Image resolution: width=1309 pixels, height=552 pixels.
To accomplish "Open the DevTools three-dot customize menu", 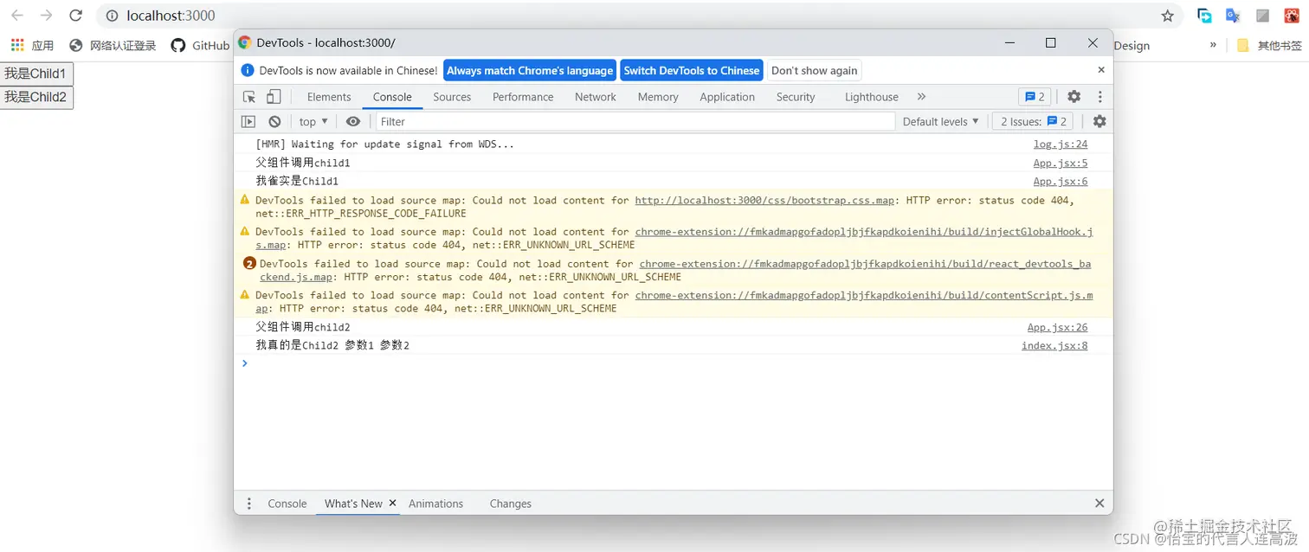I will 1099,97.
